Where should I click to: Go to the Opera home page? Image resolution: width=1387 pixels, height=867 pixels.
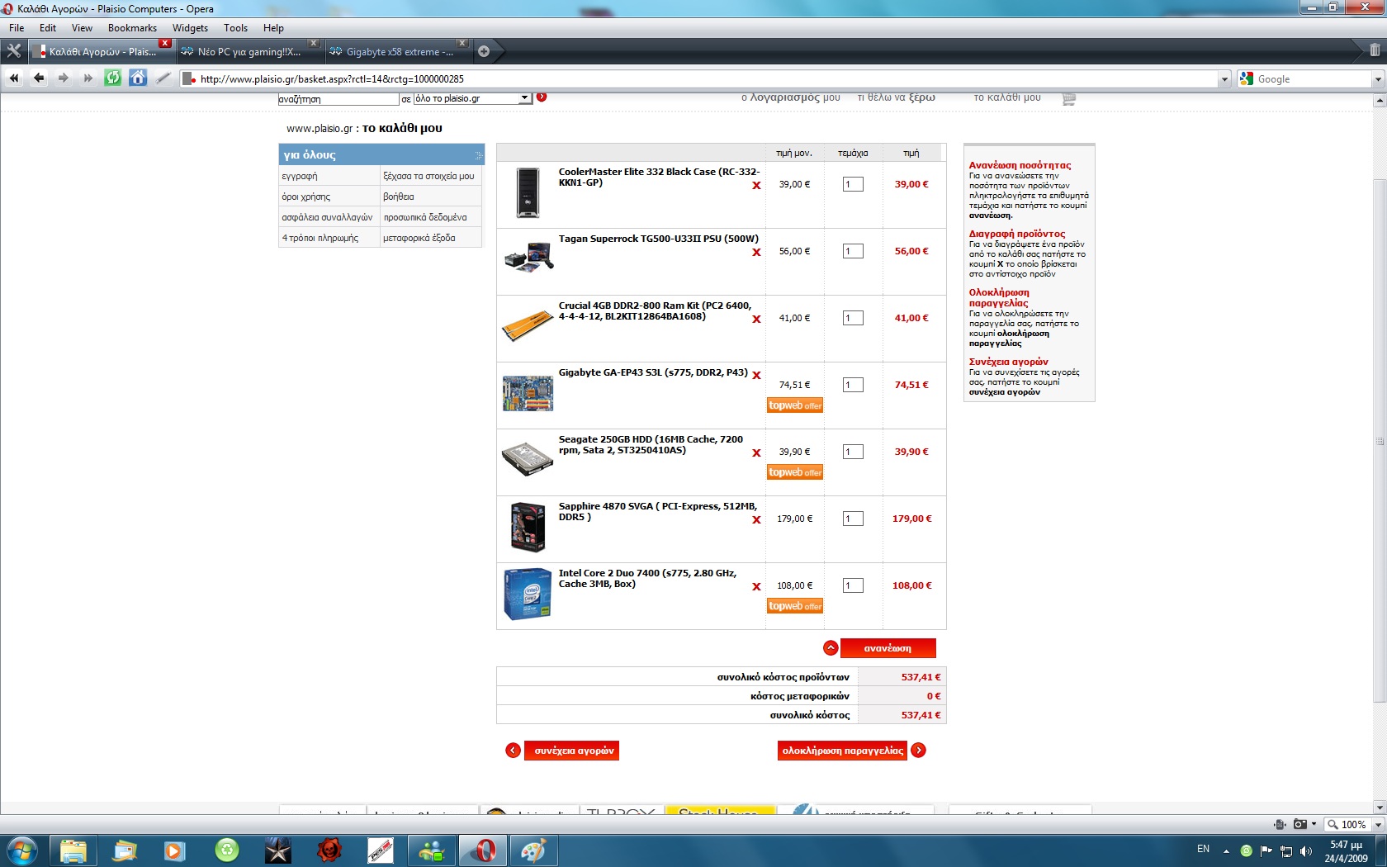point(138,78)
